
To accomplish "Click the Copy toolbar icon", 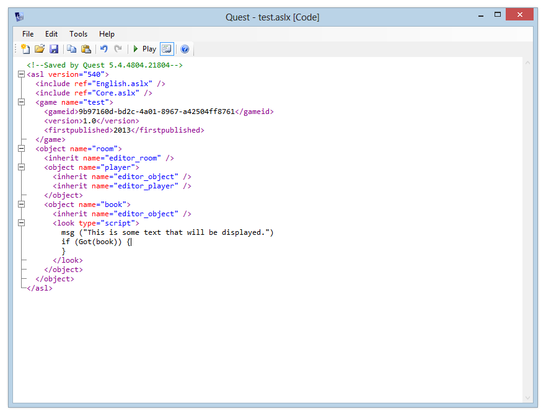I will pyautogui.click(x=71, y=49).
